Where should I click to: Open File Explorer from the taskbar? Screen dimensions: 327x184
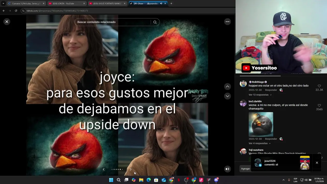(141, 180)
